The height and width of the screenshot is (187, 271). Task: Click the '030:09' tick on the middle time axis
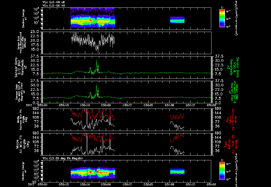click(106, 105)
